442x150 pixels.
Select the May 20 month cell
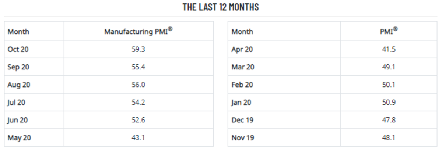(19, 138)
